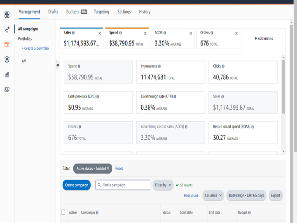Image resolution: width=297 pixels, height=223 pixels.
Task: Focus the Find a campaign search field
Action: [x=123, y=185]
